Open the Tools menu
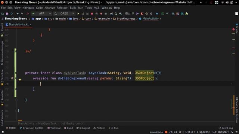239x134 pixels. click(x=89, y=8)
